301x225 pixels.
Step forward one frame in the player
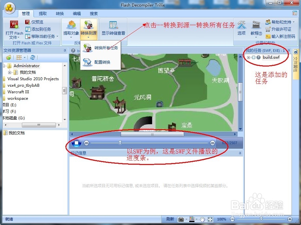212,143
